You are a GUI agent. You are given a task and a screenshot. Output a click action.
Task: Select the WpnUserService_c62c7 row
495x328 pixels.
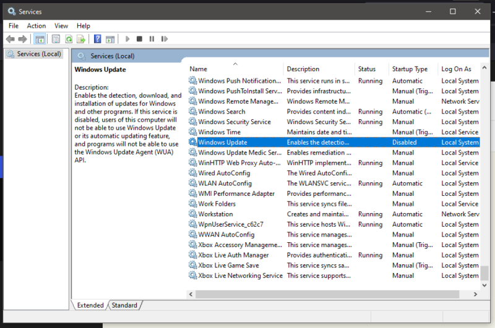pos(334,224)
